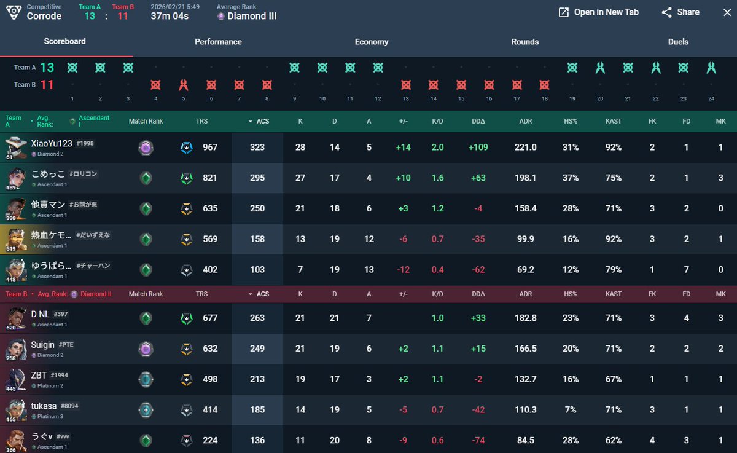Open D NL player profile
The width and height of the screenshot is (737, 453).
tap(41, 314)
